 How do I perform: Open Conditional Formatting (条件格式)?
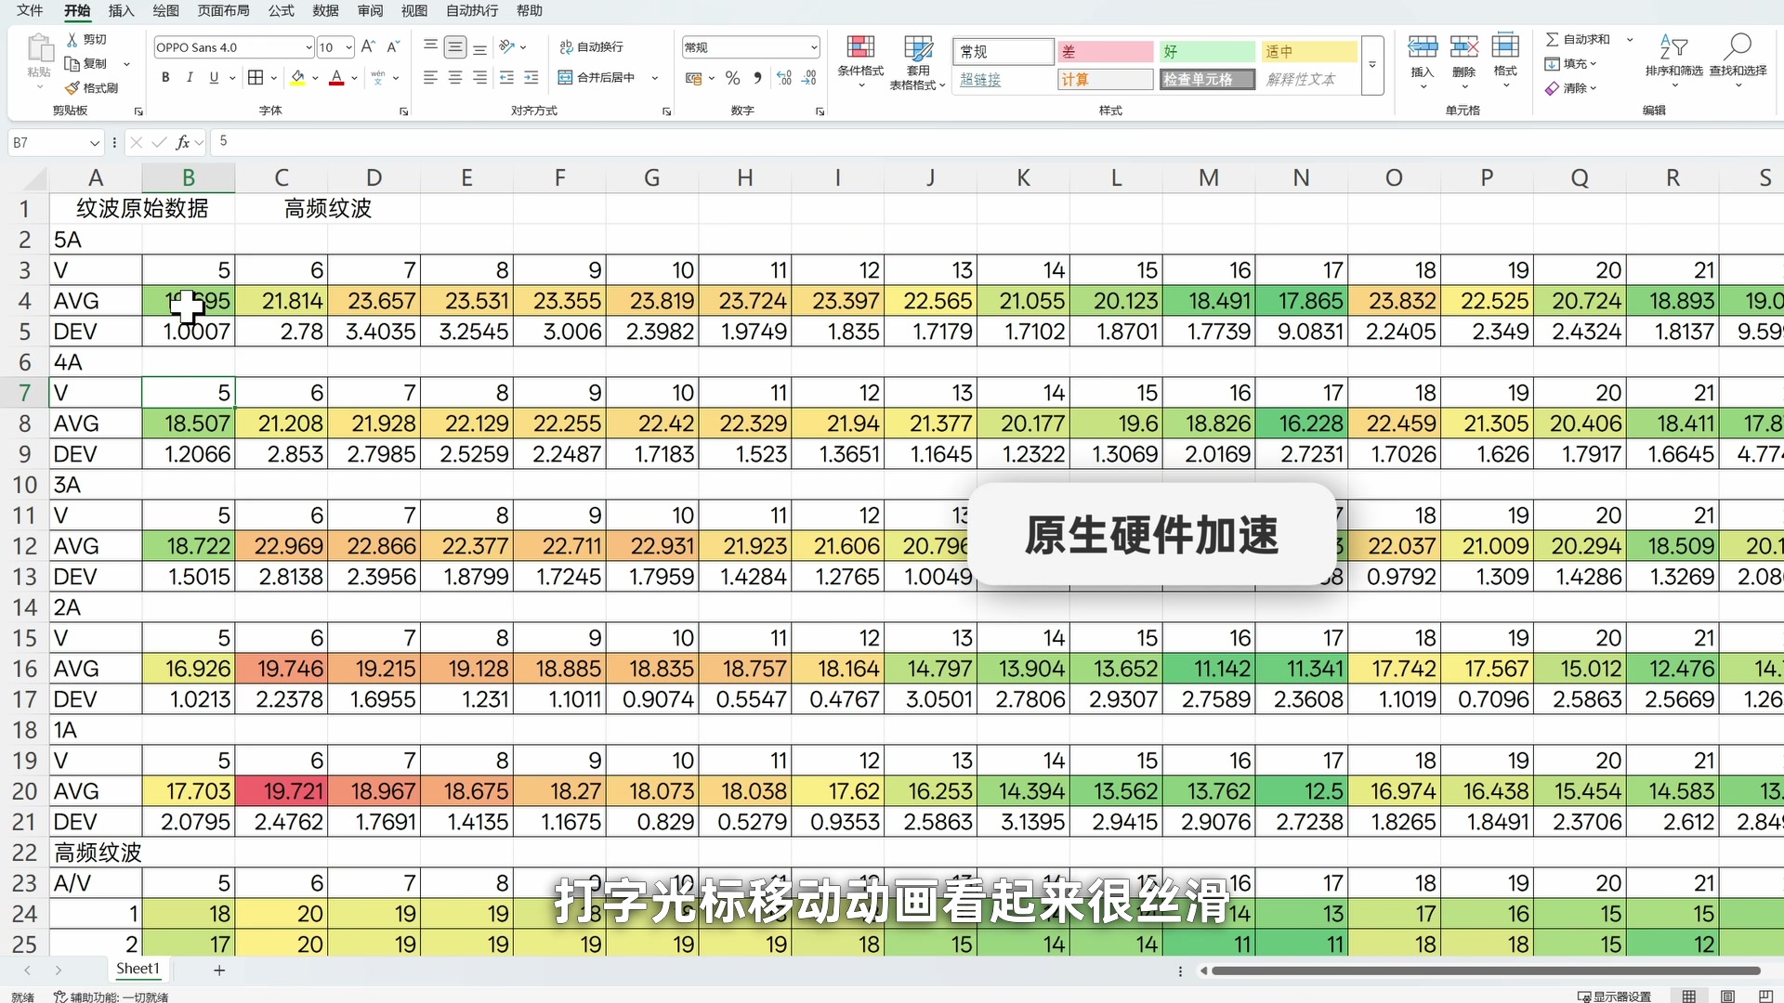tap(860, 60)
